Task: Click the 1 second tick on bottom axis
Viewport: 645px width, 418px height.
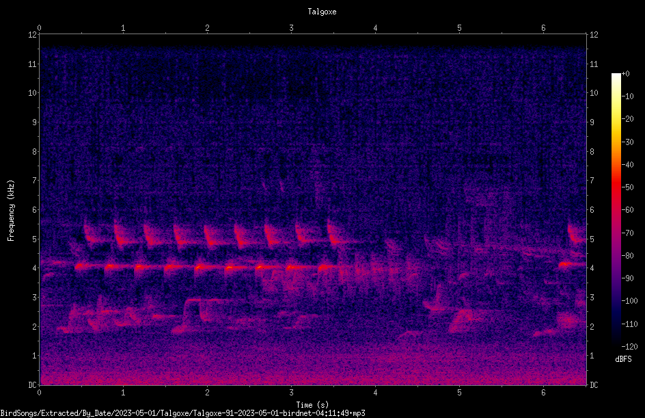Action: tap(123, 393)
